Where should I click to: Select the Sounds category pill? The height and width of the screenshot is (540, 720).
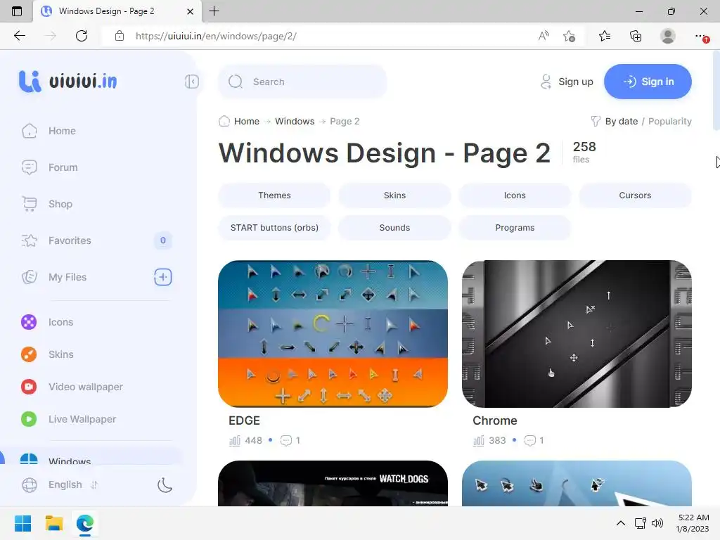click(x=395, y=228)
